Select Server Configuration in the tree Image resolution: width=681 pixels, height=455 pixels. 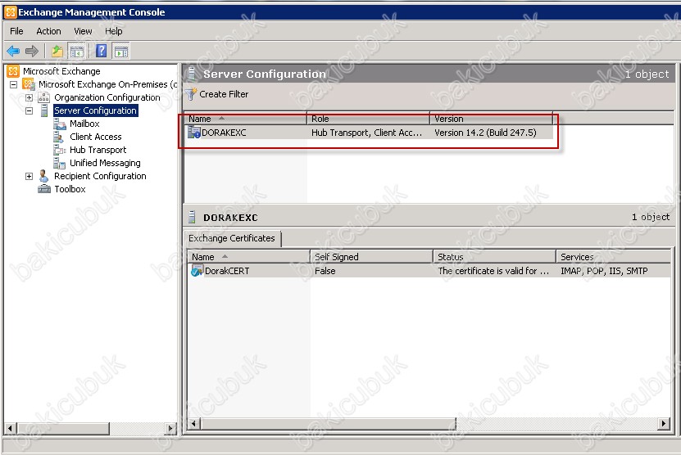(x=96, y=110)
